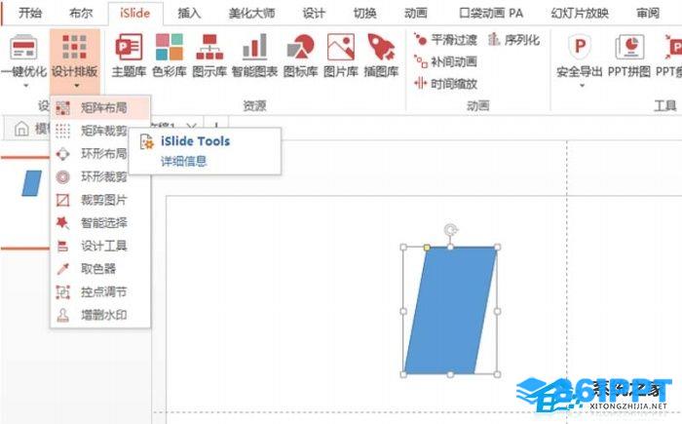Open the 色彩库 color library
Image resolution: width=682 pixels, height=424 pixels.
click(x=170, y=56)
